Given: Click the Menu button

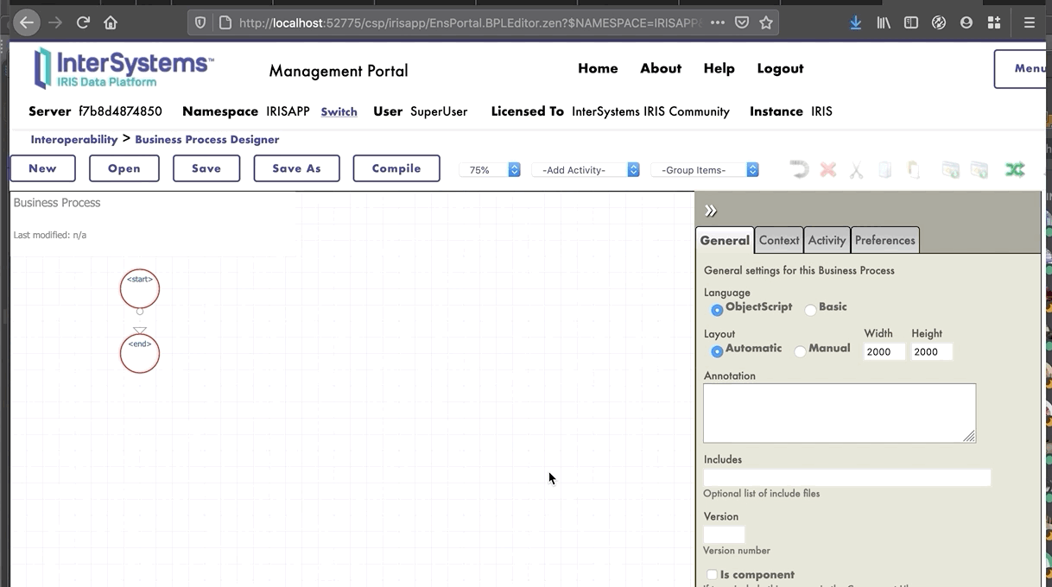Looking at the screenshot, I should tap(1021, 69).
